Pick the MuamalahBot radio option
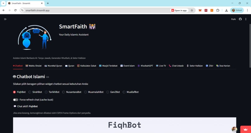Viewport: 251px width, 133px height. pyautogui.click(x=94, y=92)
